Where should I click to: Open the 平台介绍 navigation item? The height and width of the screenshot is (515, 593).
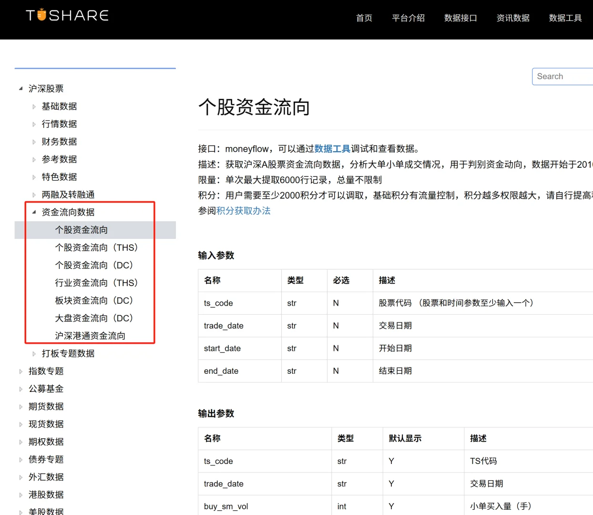tap(408, 18)
